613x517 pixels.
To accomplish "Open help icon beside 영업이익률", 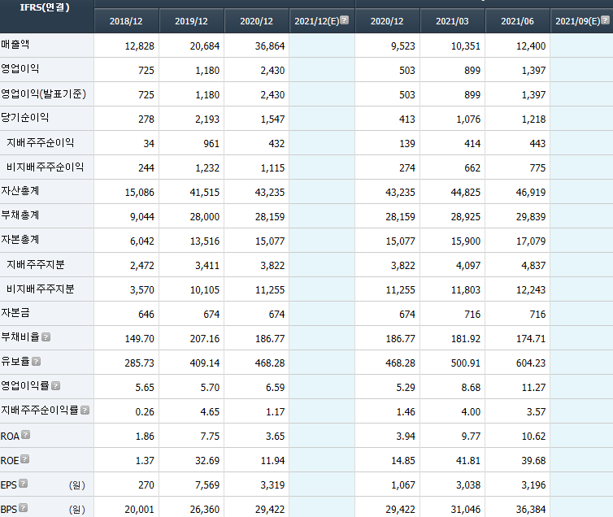I will click(56, 385).
